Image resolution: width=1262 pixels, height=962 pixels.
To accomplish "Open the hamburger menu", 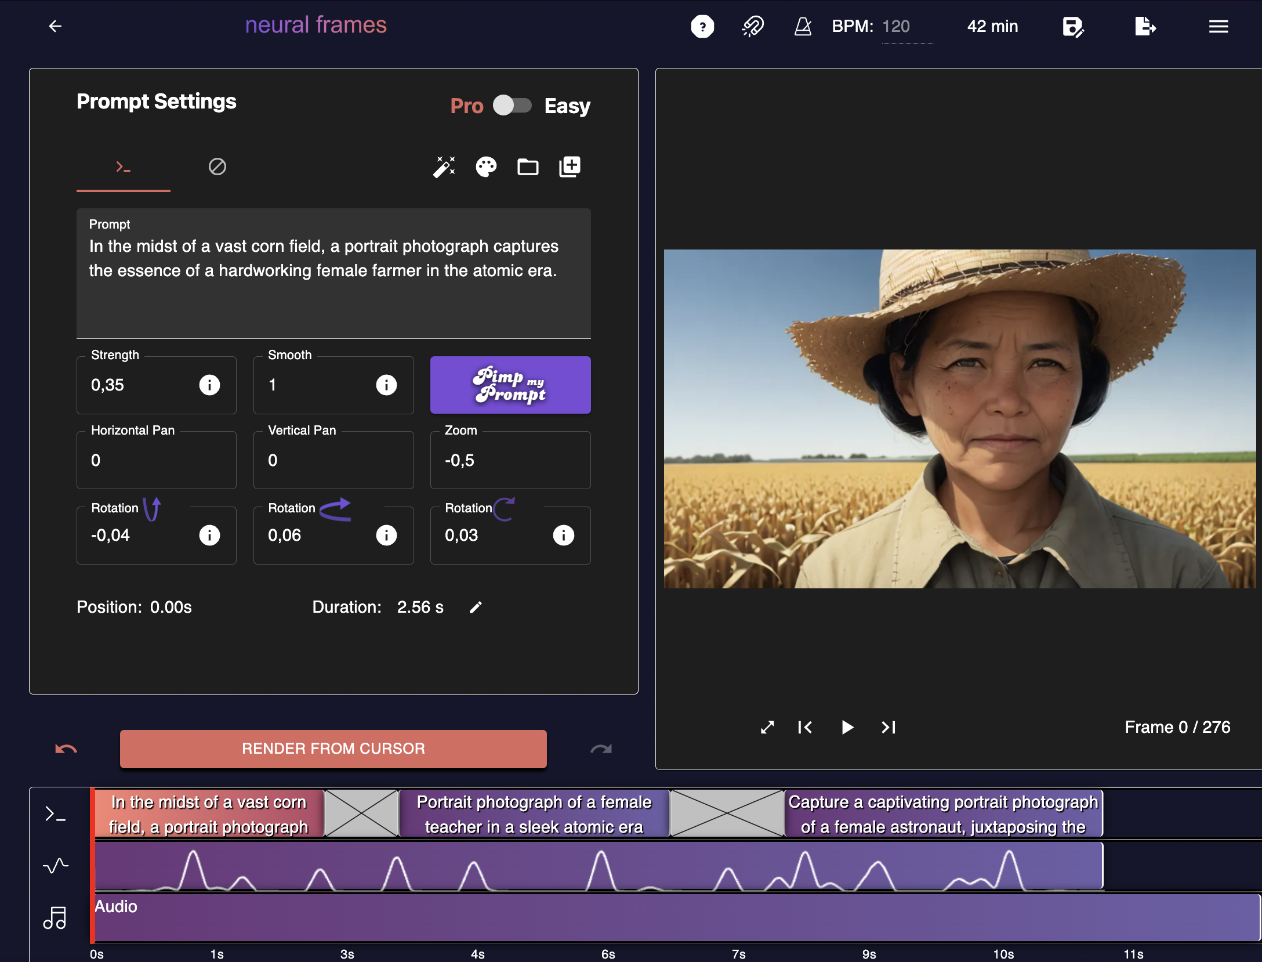I will coord(1219,26).
